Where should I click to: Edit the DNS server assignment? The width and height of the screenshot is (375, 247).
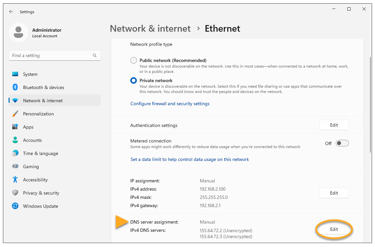click(x=334, y=229)
